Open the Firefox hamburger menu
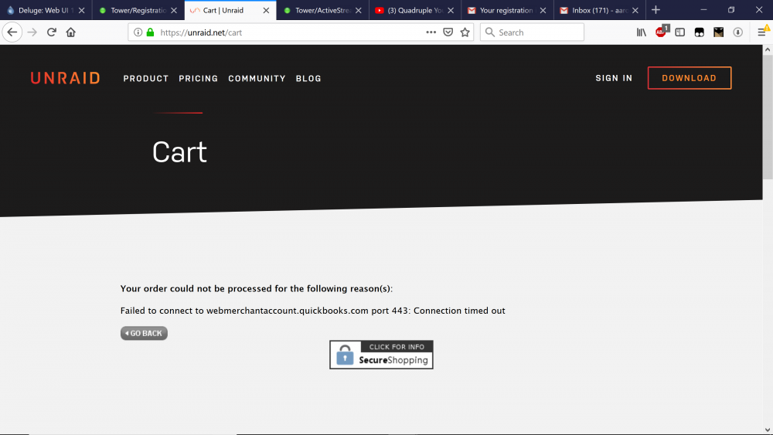 (x=762, y=32)
